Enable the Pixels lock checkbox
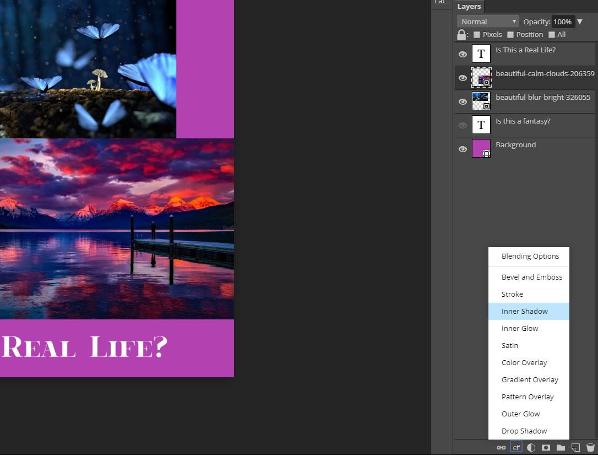 (x=477, y=35)
